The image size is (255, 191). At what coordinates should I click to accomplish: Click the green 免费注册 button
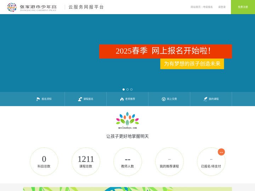243,7
